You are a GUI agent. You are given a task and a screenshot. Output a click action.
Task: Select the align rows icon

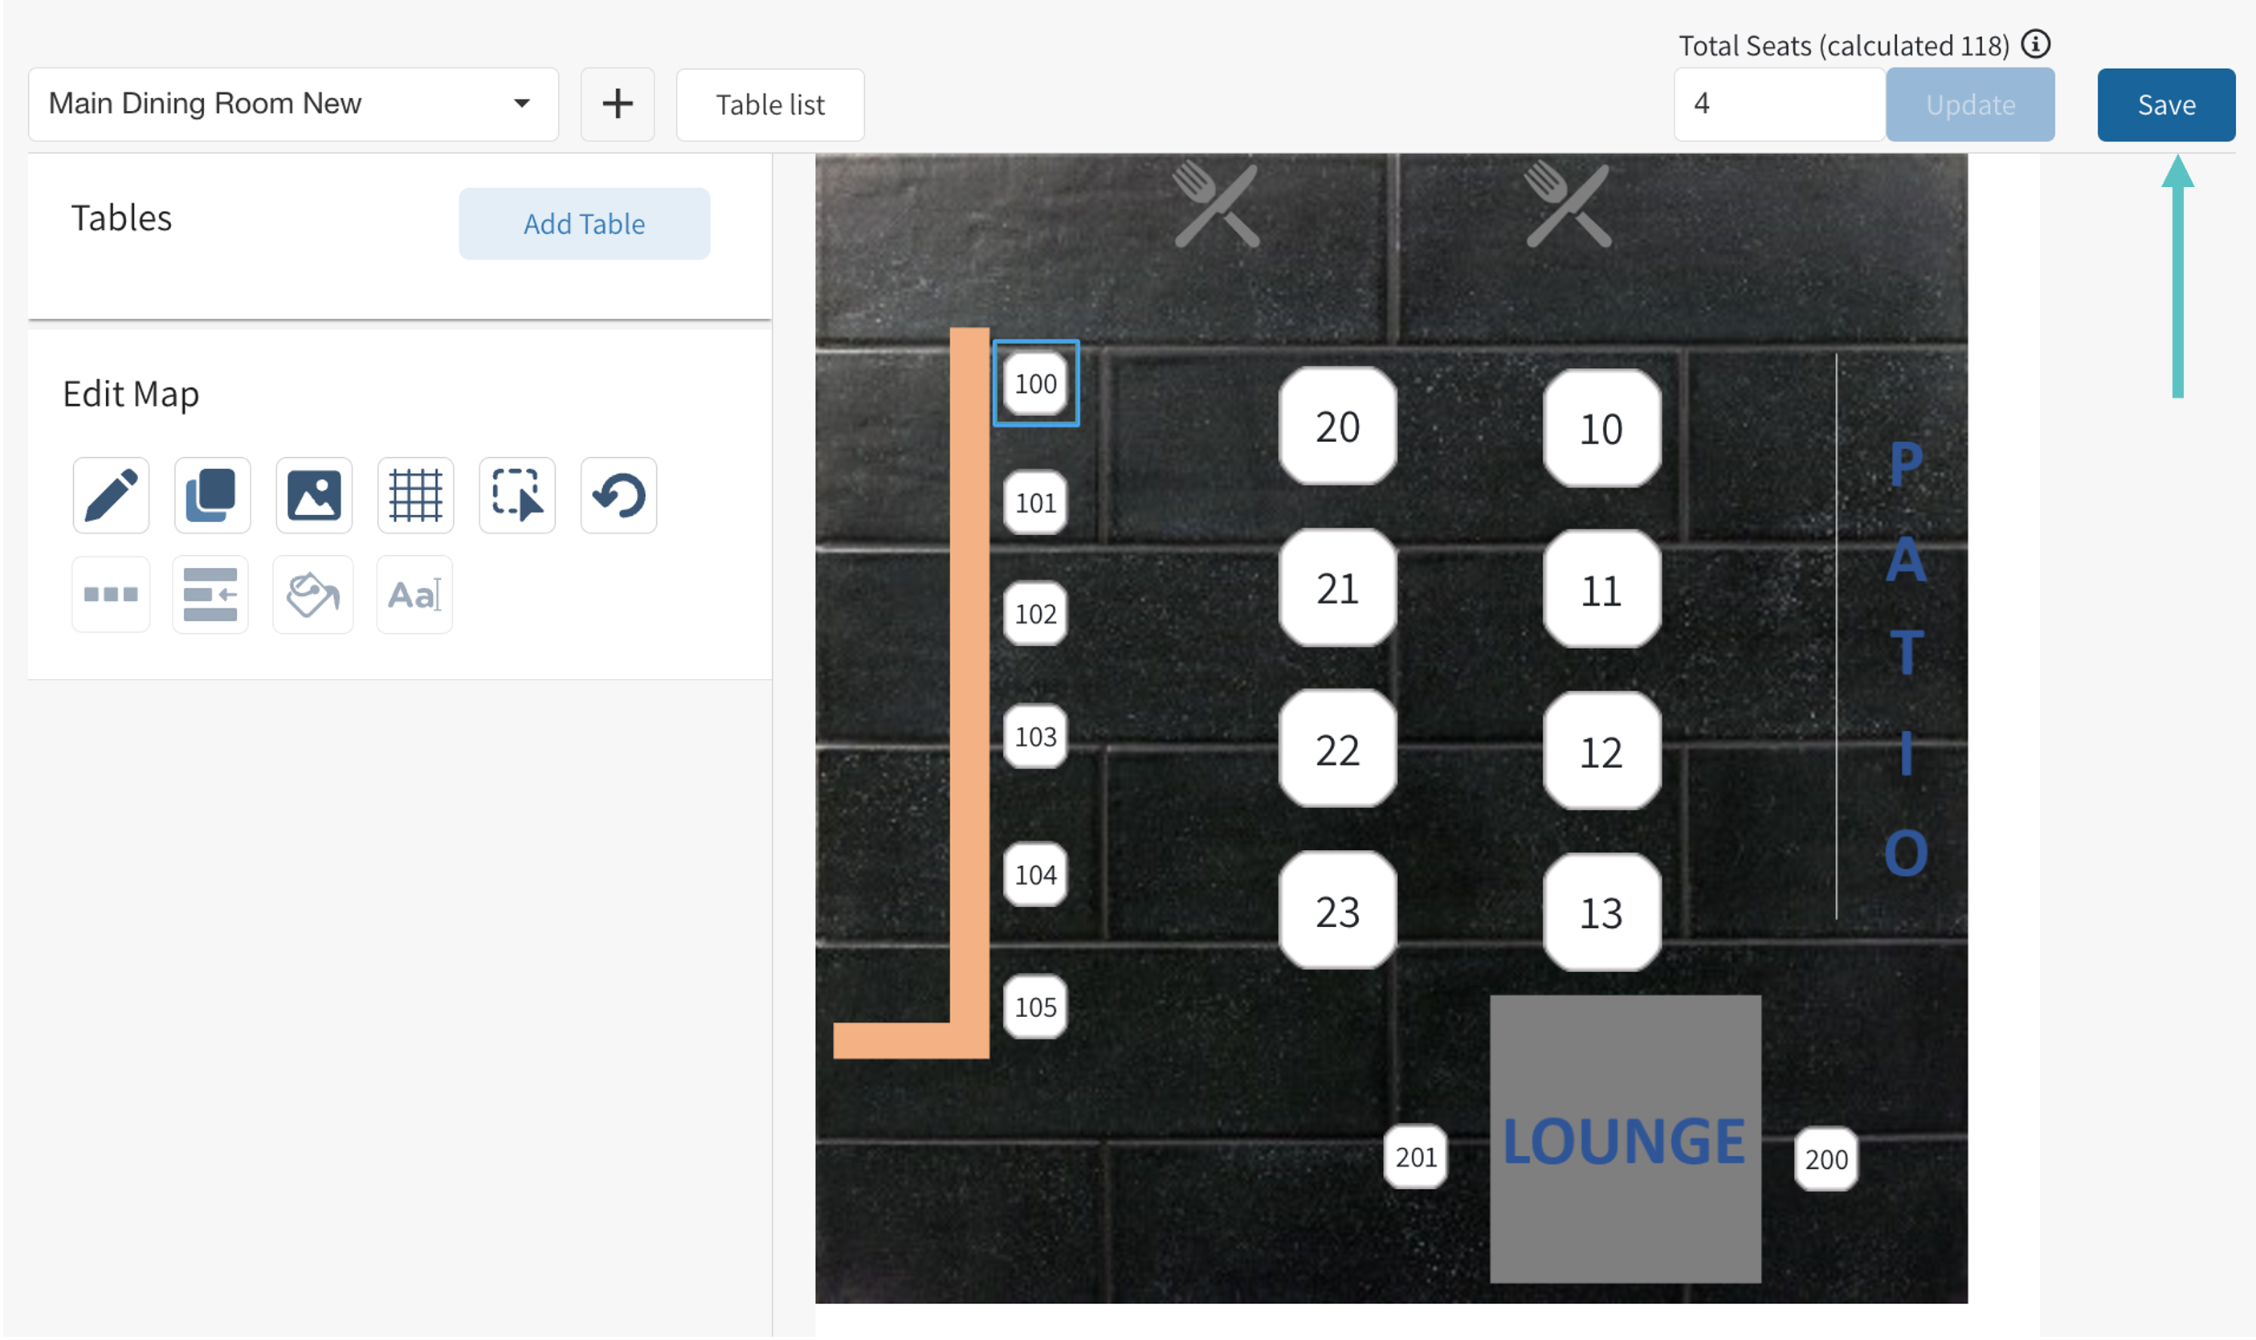pyautogui.click(x=210, y=594)
